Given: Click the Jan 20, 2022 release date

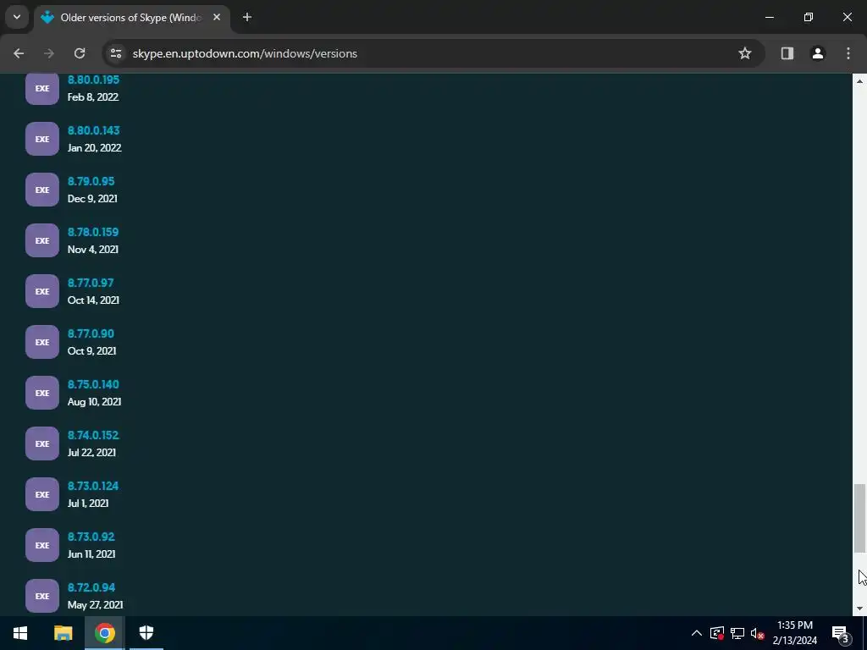Looking at the screenshot, I should [x=95, y=148].
